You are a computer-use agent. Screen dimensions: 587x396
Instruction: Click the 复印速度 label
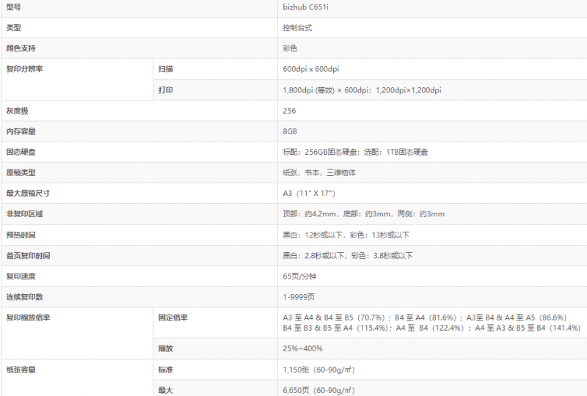(21, 276)
